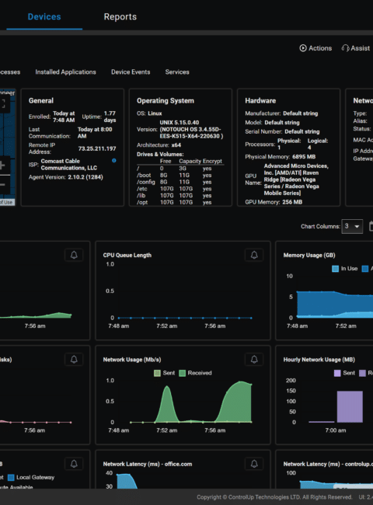Zoom in on the map with plus button
The width and height of the screenshot is (373, 505).
(2, 165)
